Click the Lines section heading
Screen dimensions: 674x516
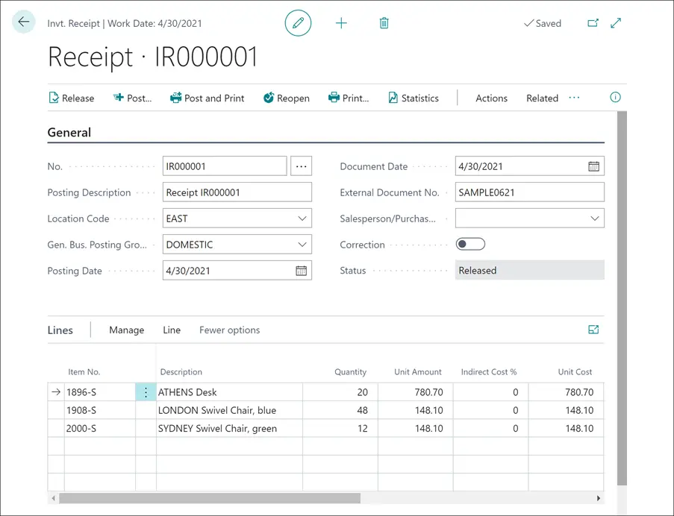60,330
